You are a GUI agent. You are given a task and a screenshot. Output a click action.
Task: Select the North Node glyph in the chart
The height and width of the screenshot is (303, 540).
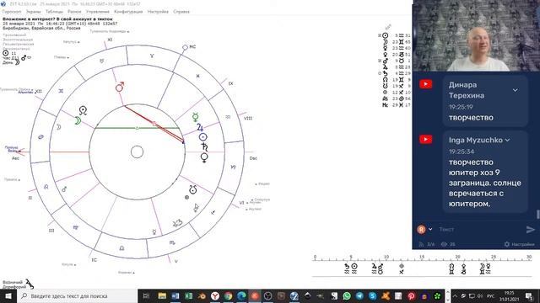tap(83, 110)
